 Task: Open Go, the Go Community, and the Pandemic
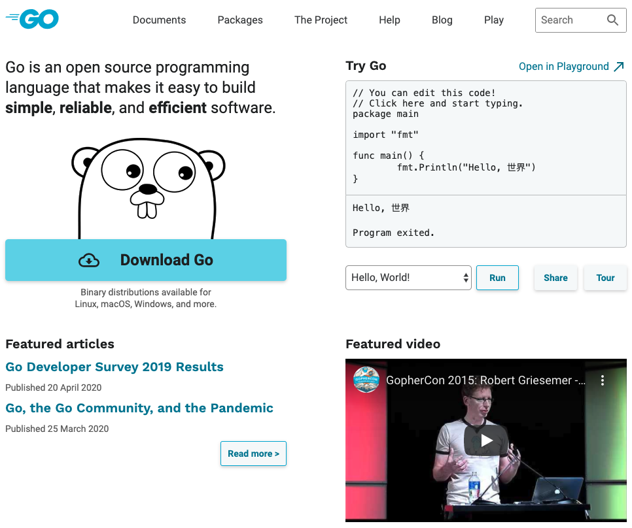click(x=139, y=408)
